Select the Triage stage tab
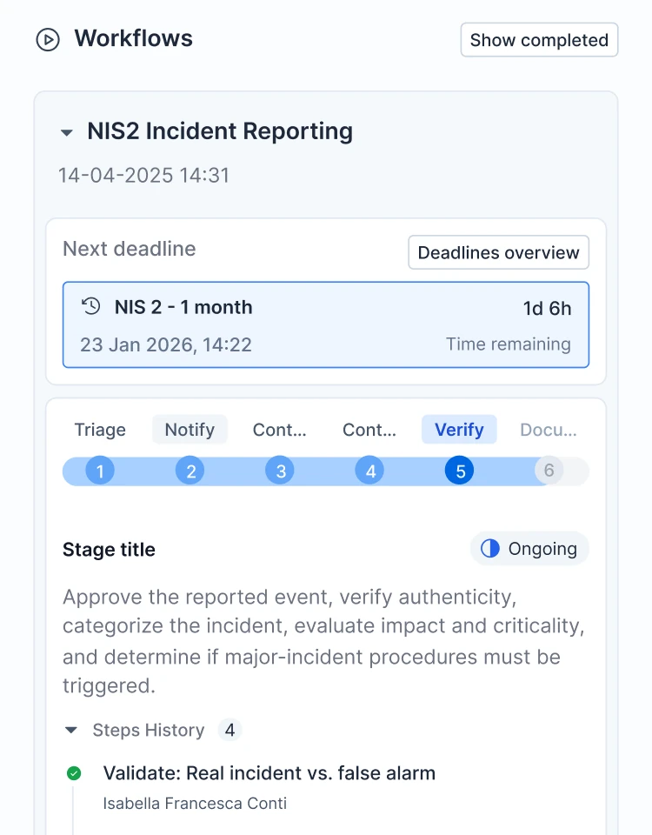This screenshot has width=652, height=835. 100,430
